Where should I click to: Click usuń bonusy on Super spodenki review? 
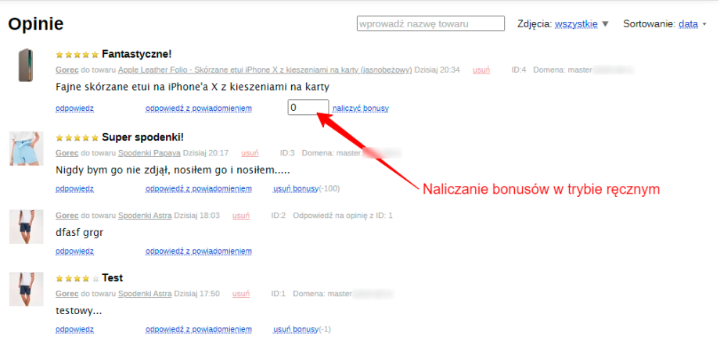pyautogui.click(x=295, y=188)
